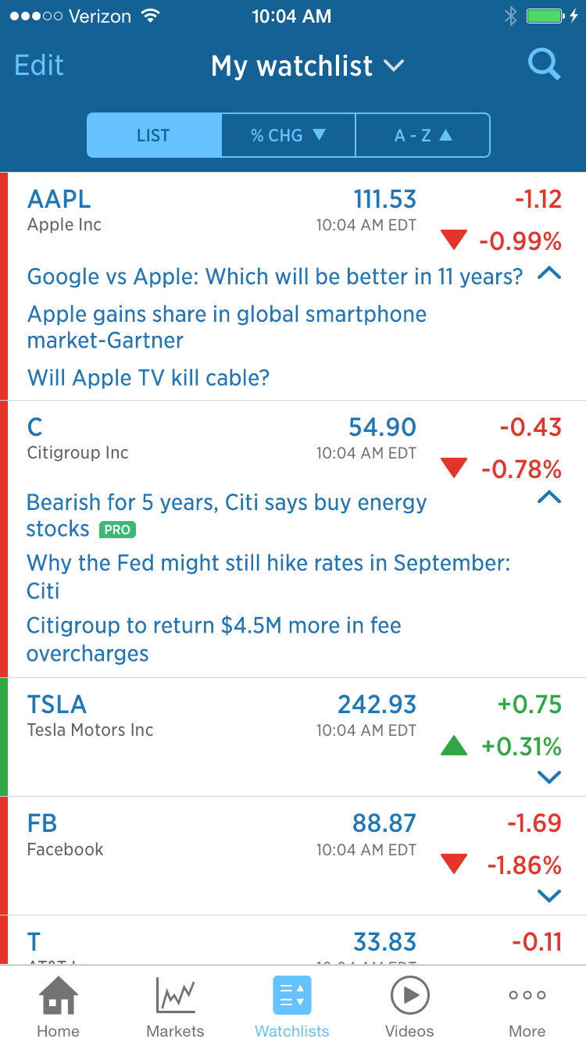Tap the red down triangle beside AAPL

453,240
